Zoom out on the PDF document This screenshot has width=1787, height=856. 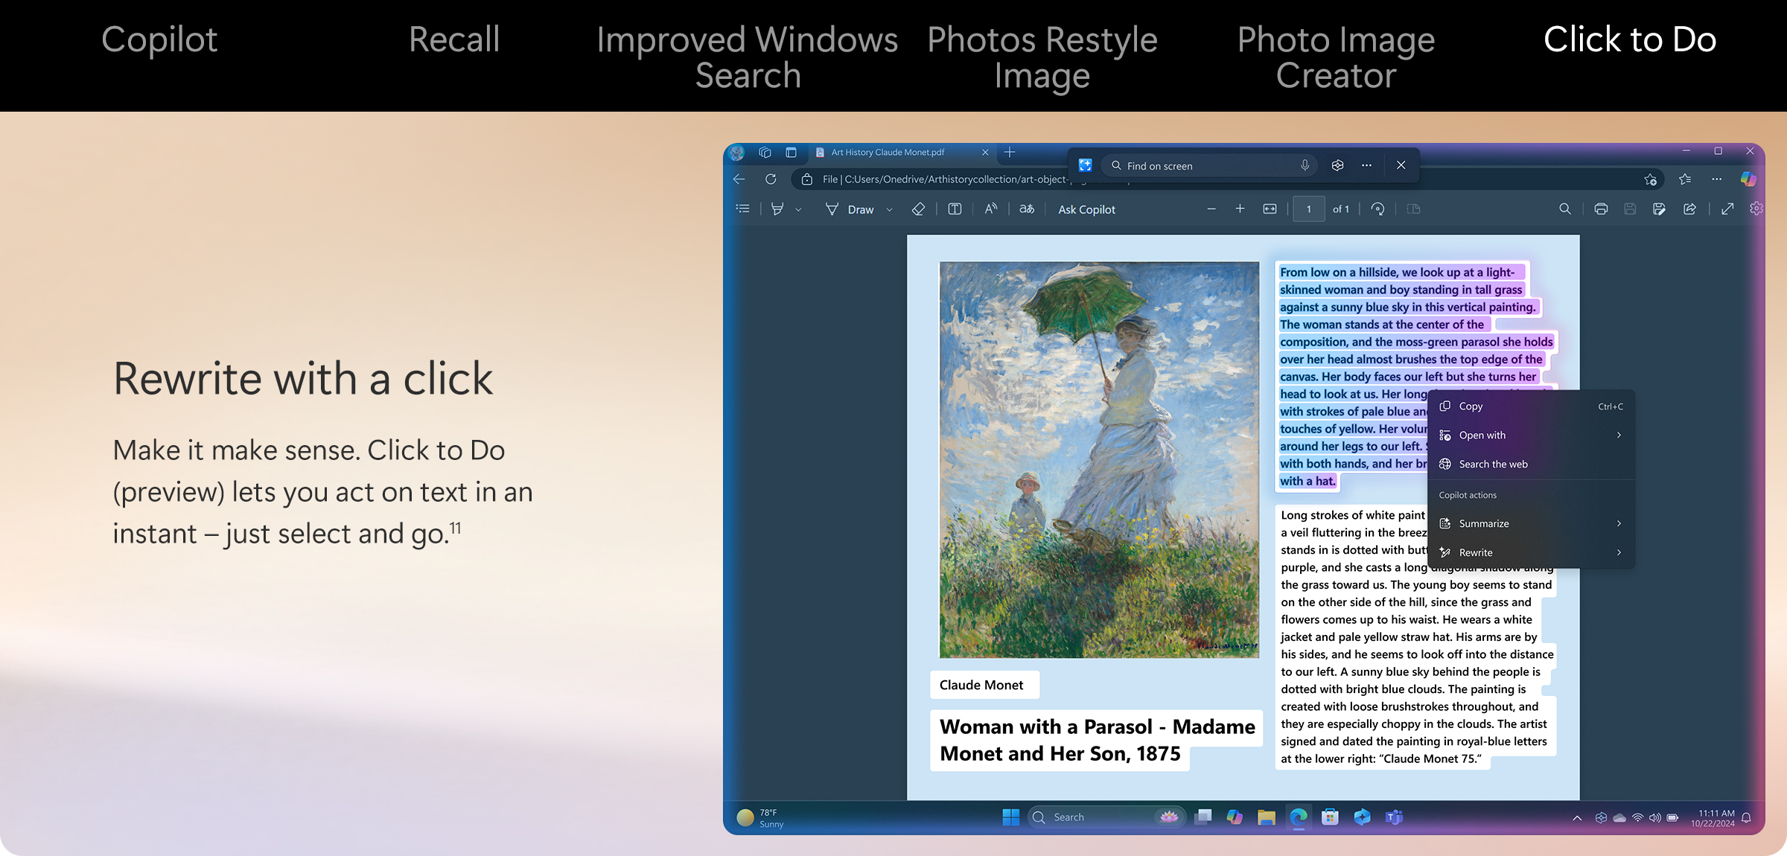click(x=1211, y=209)
